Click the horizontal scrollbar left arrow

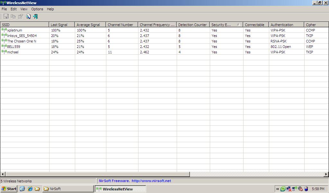click(3, 174)
